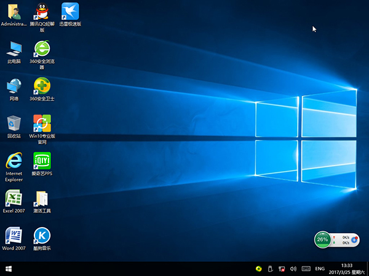Click the Excel 2007 shortcut

14,198
